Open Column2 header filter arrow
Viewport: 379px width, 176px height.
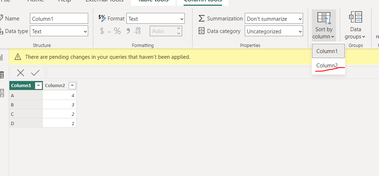coord(72,85)
